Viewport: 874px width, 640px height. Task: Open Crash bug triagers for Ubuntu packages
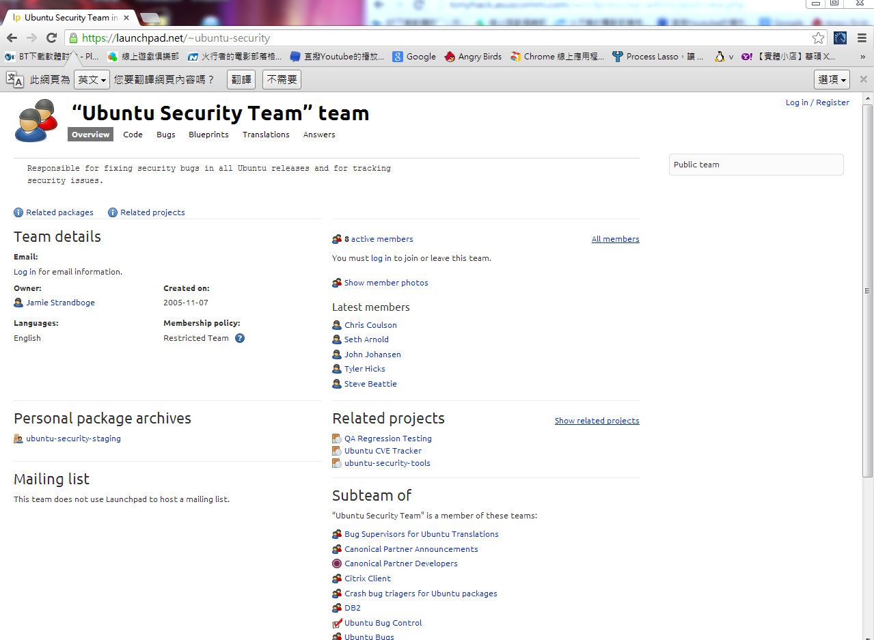click(x=421, y=594)
